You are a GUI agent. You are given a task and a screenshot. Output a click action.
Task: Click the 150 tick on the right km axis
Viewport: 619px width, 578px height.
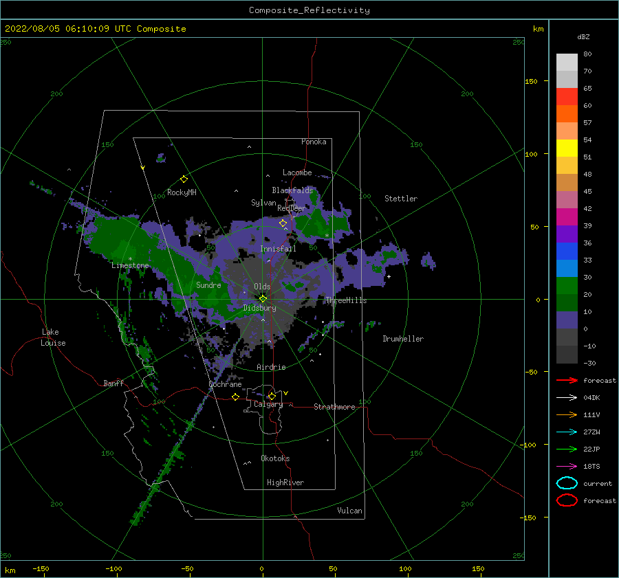531,81
